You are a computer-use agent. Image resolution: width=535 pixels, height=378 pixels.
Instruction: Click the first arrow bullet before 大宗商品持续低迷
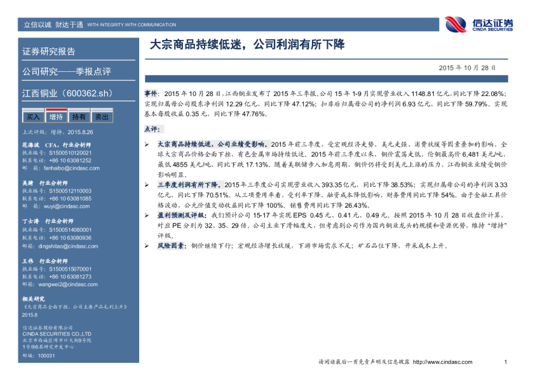[x=147, y=144]
